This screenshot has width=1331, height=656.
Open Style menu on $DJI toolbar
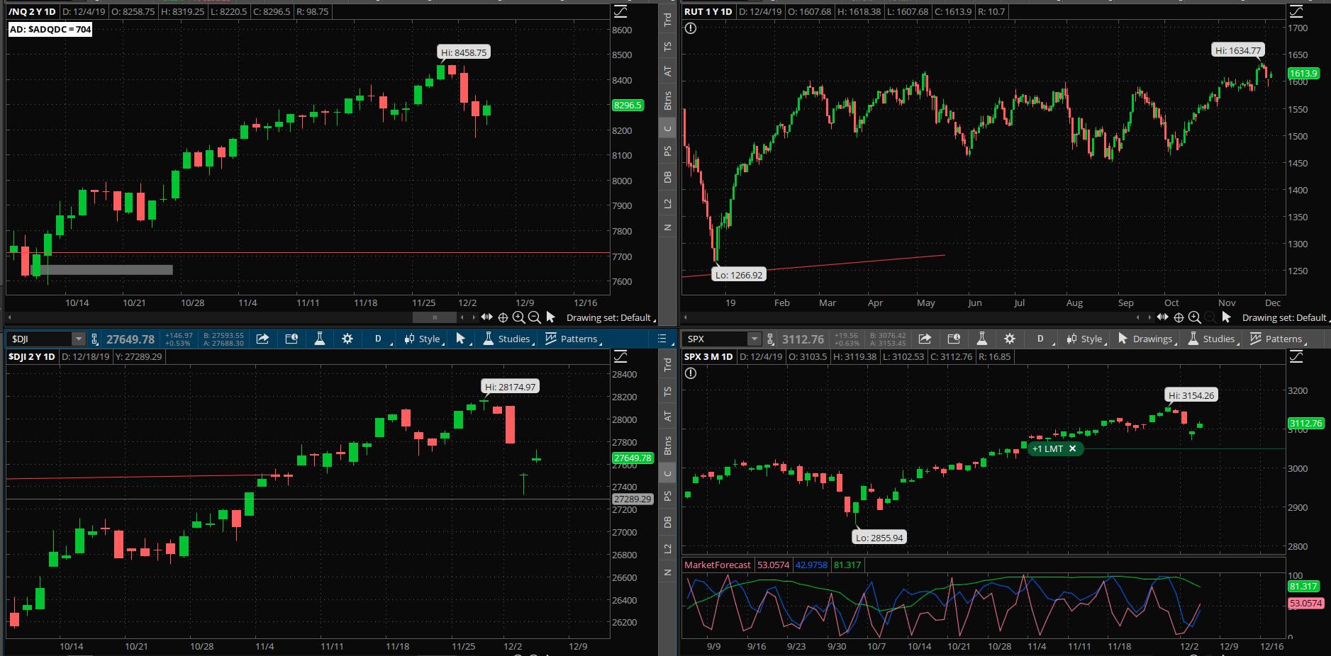(423, 339)
